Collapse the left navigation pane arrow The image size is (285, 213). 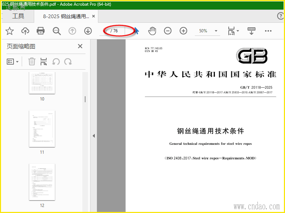click(x=94, y=136)
